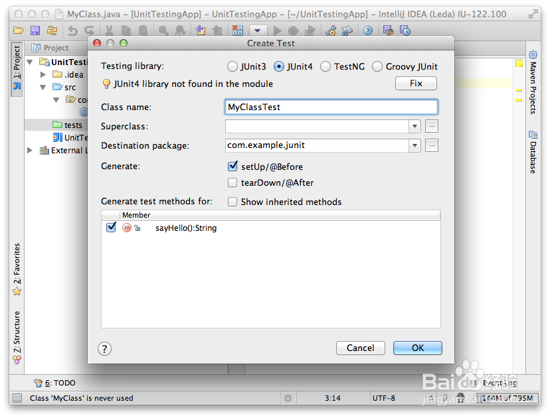Click the Debug bug icon
Viewport: 550px width, 418px height.
293,31
